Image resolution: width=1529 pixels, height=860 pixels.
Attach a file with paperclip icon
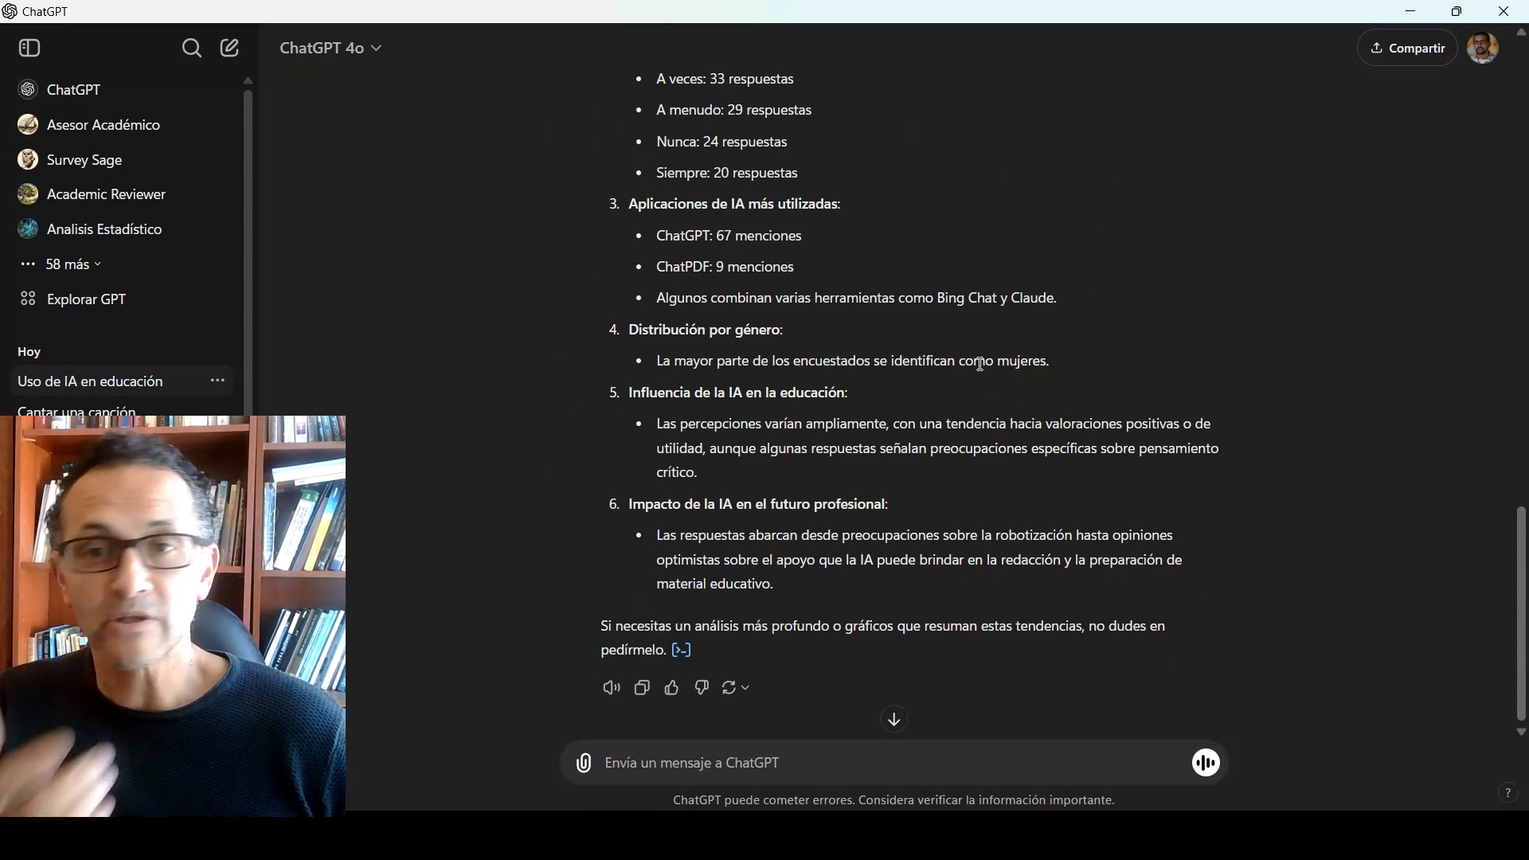(584, 763)
